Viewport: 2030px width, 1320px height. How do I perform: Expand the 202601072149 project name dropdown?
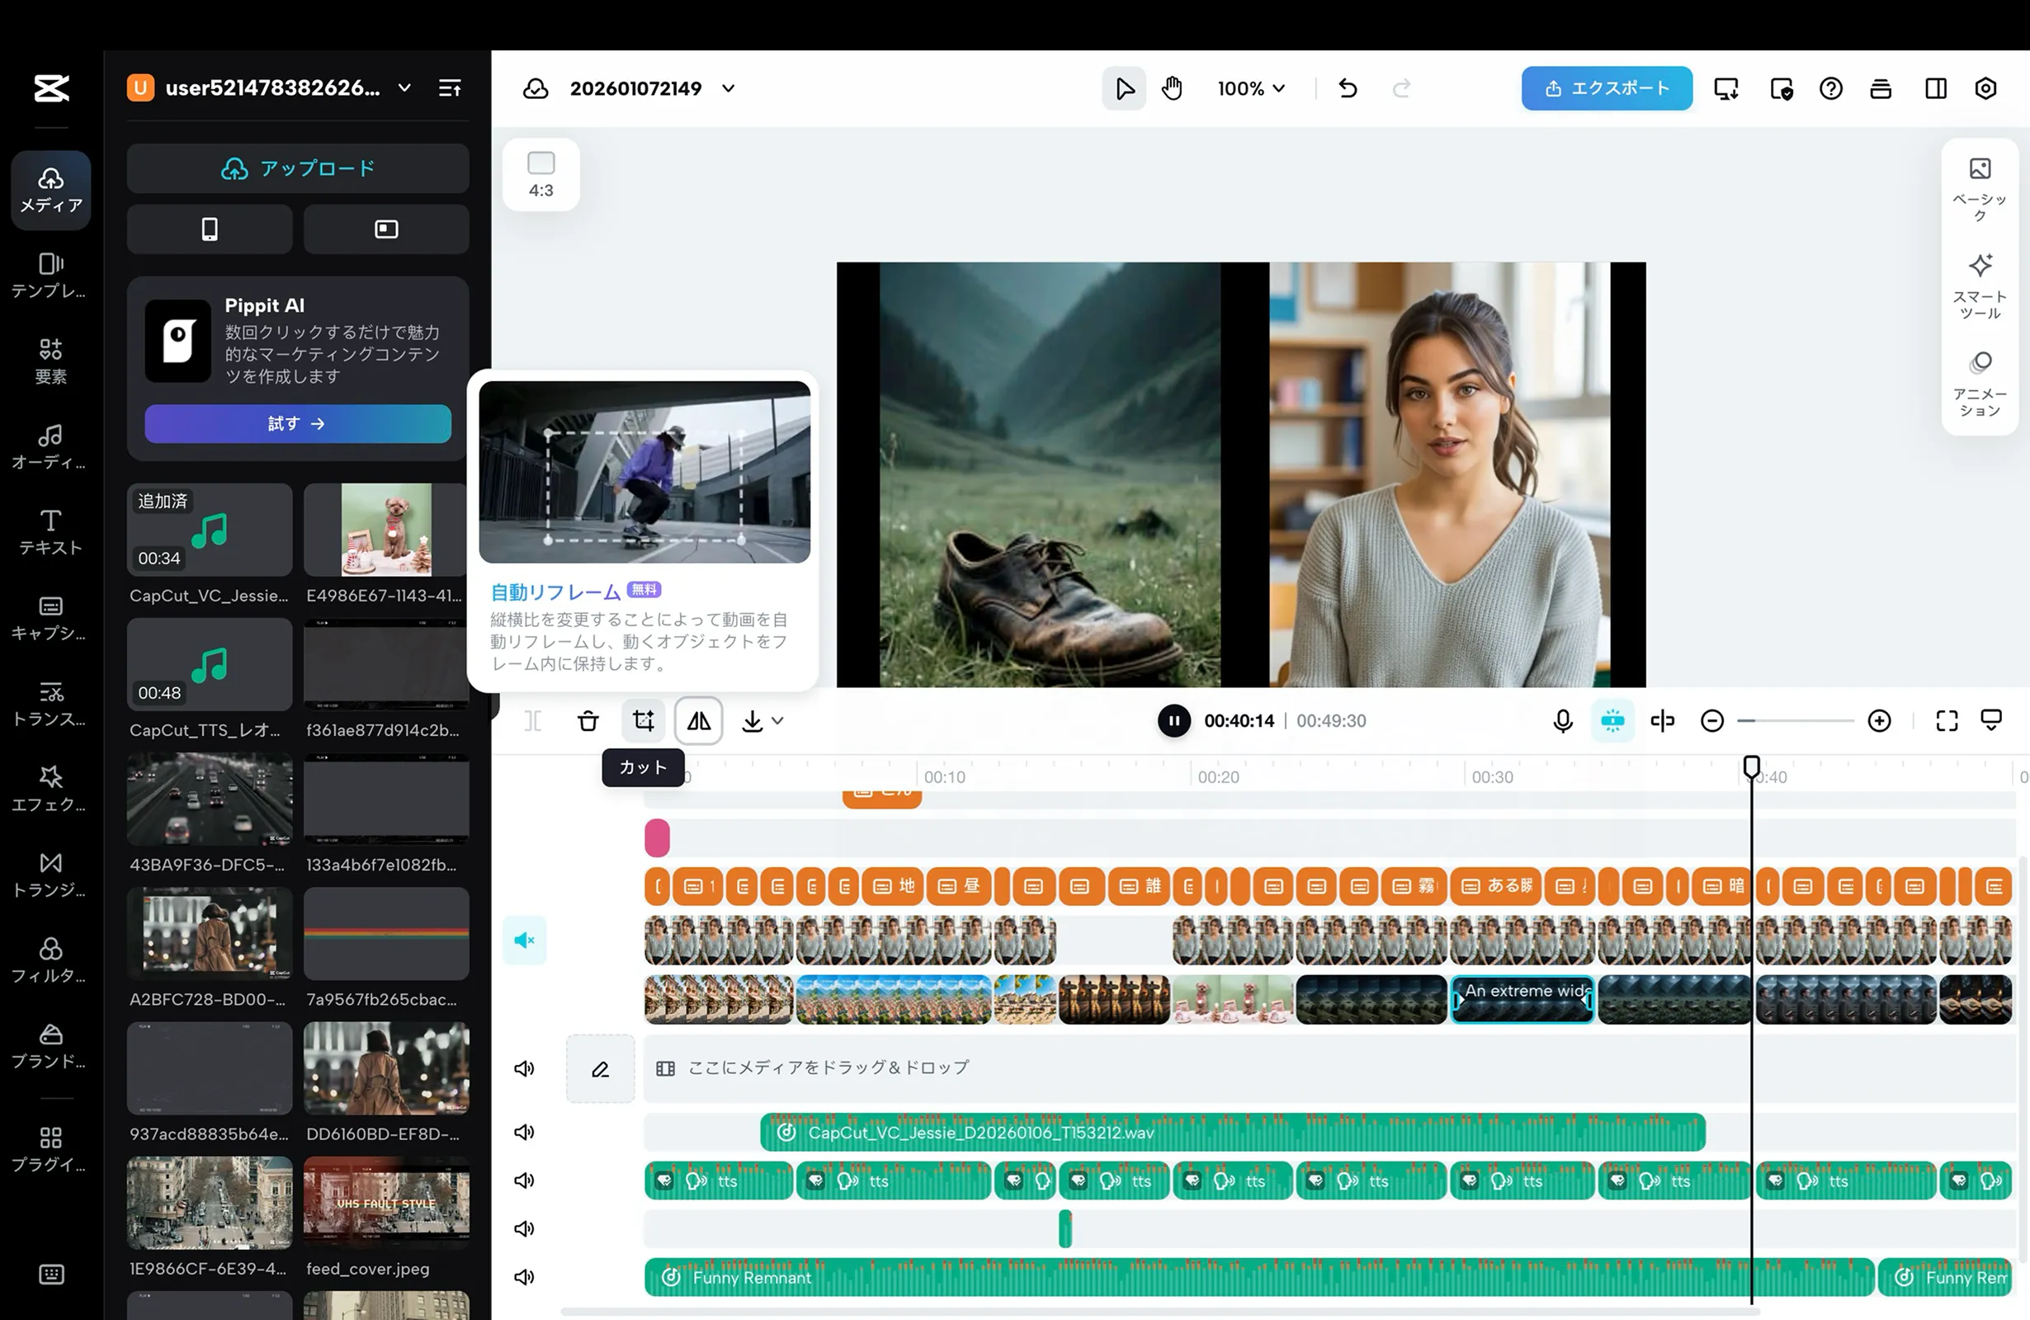click(727, 87)
